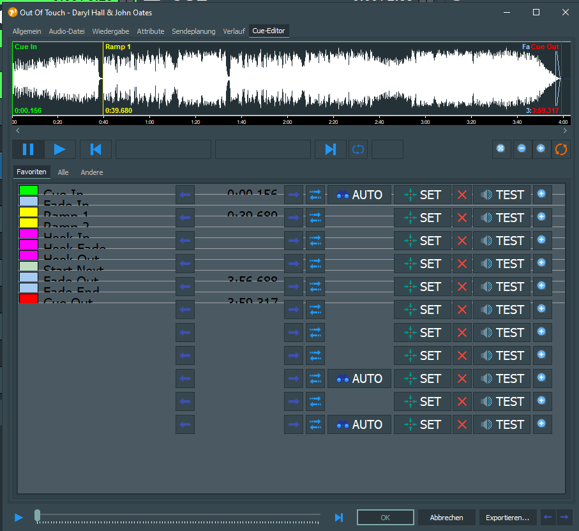
Task: Toggle the loop playback button
Action: 358,149
